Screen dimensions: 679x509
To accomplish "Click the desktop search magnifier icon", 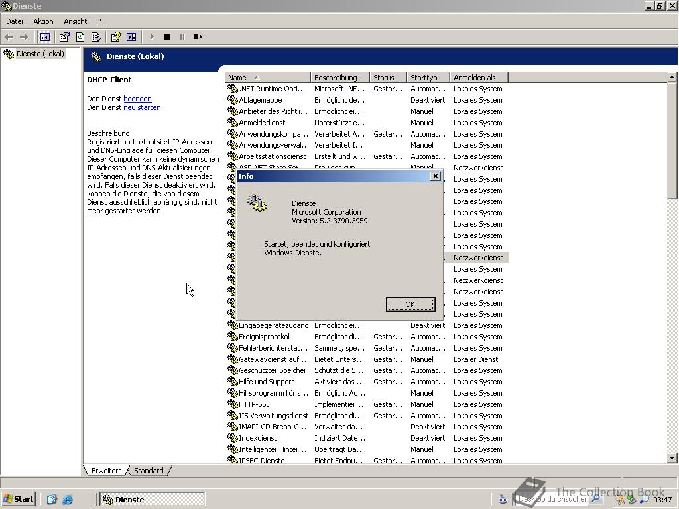I will click(595, 499).
